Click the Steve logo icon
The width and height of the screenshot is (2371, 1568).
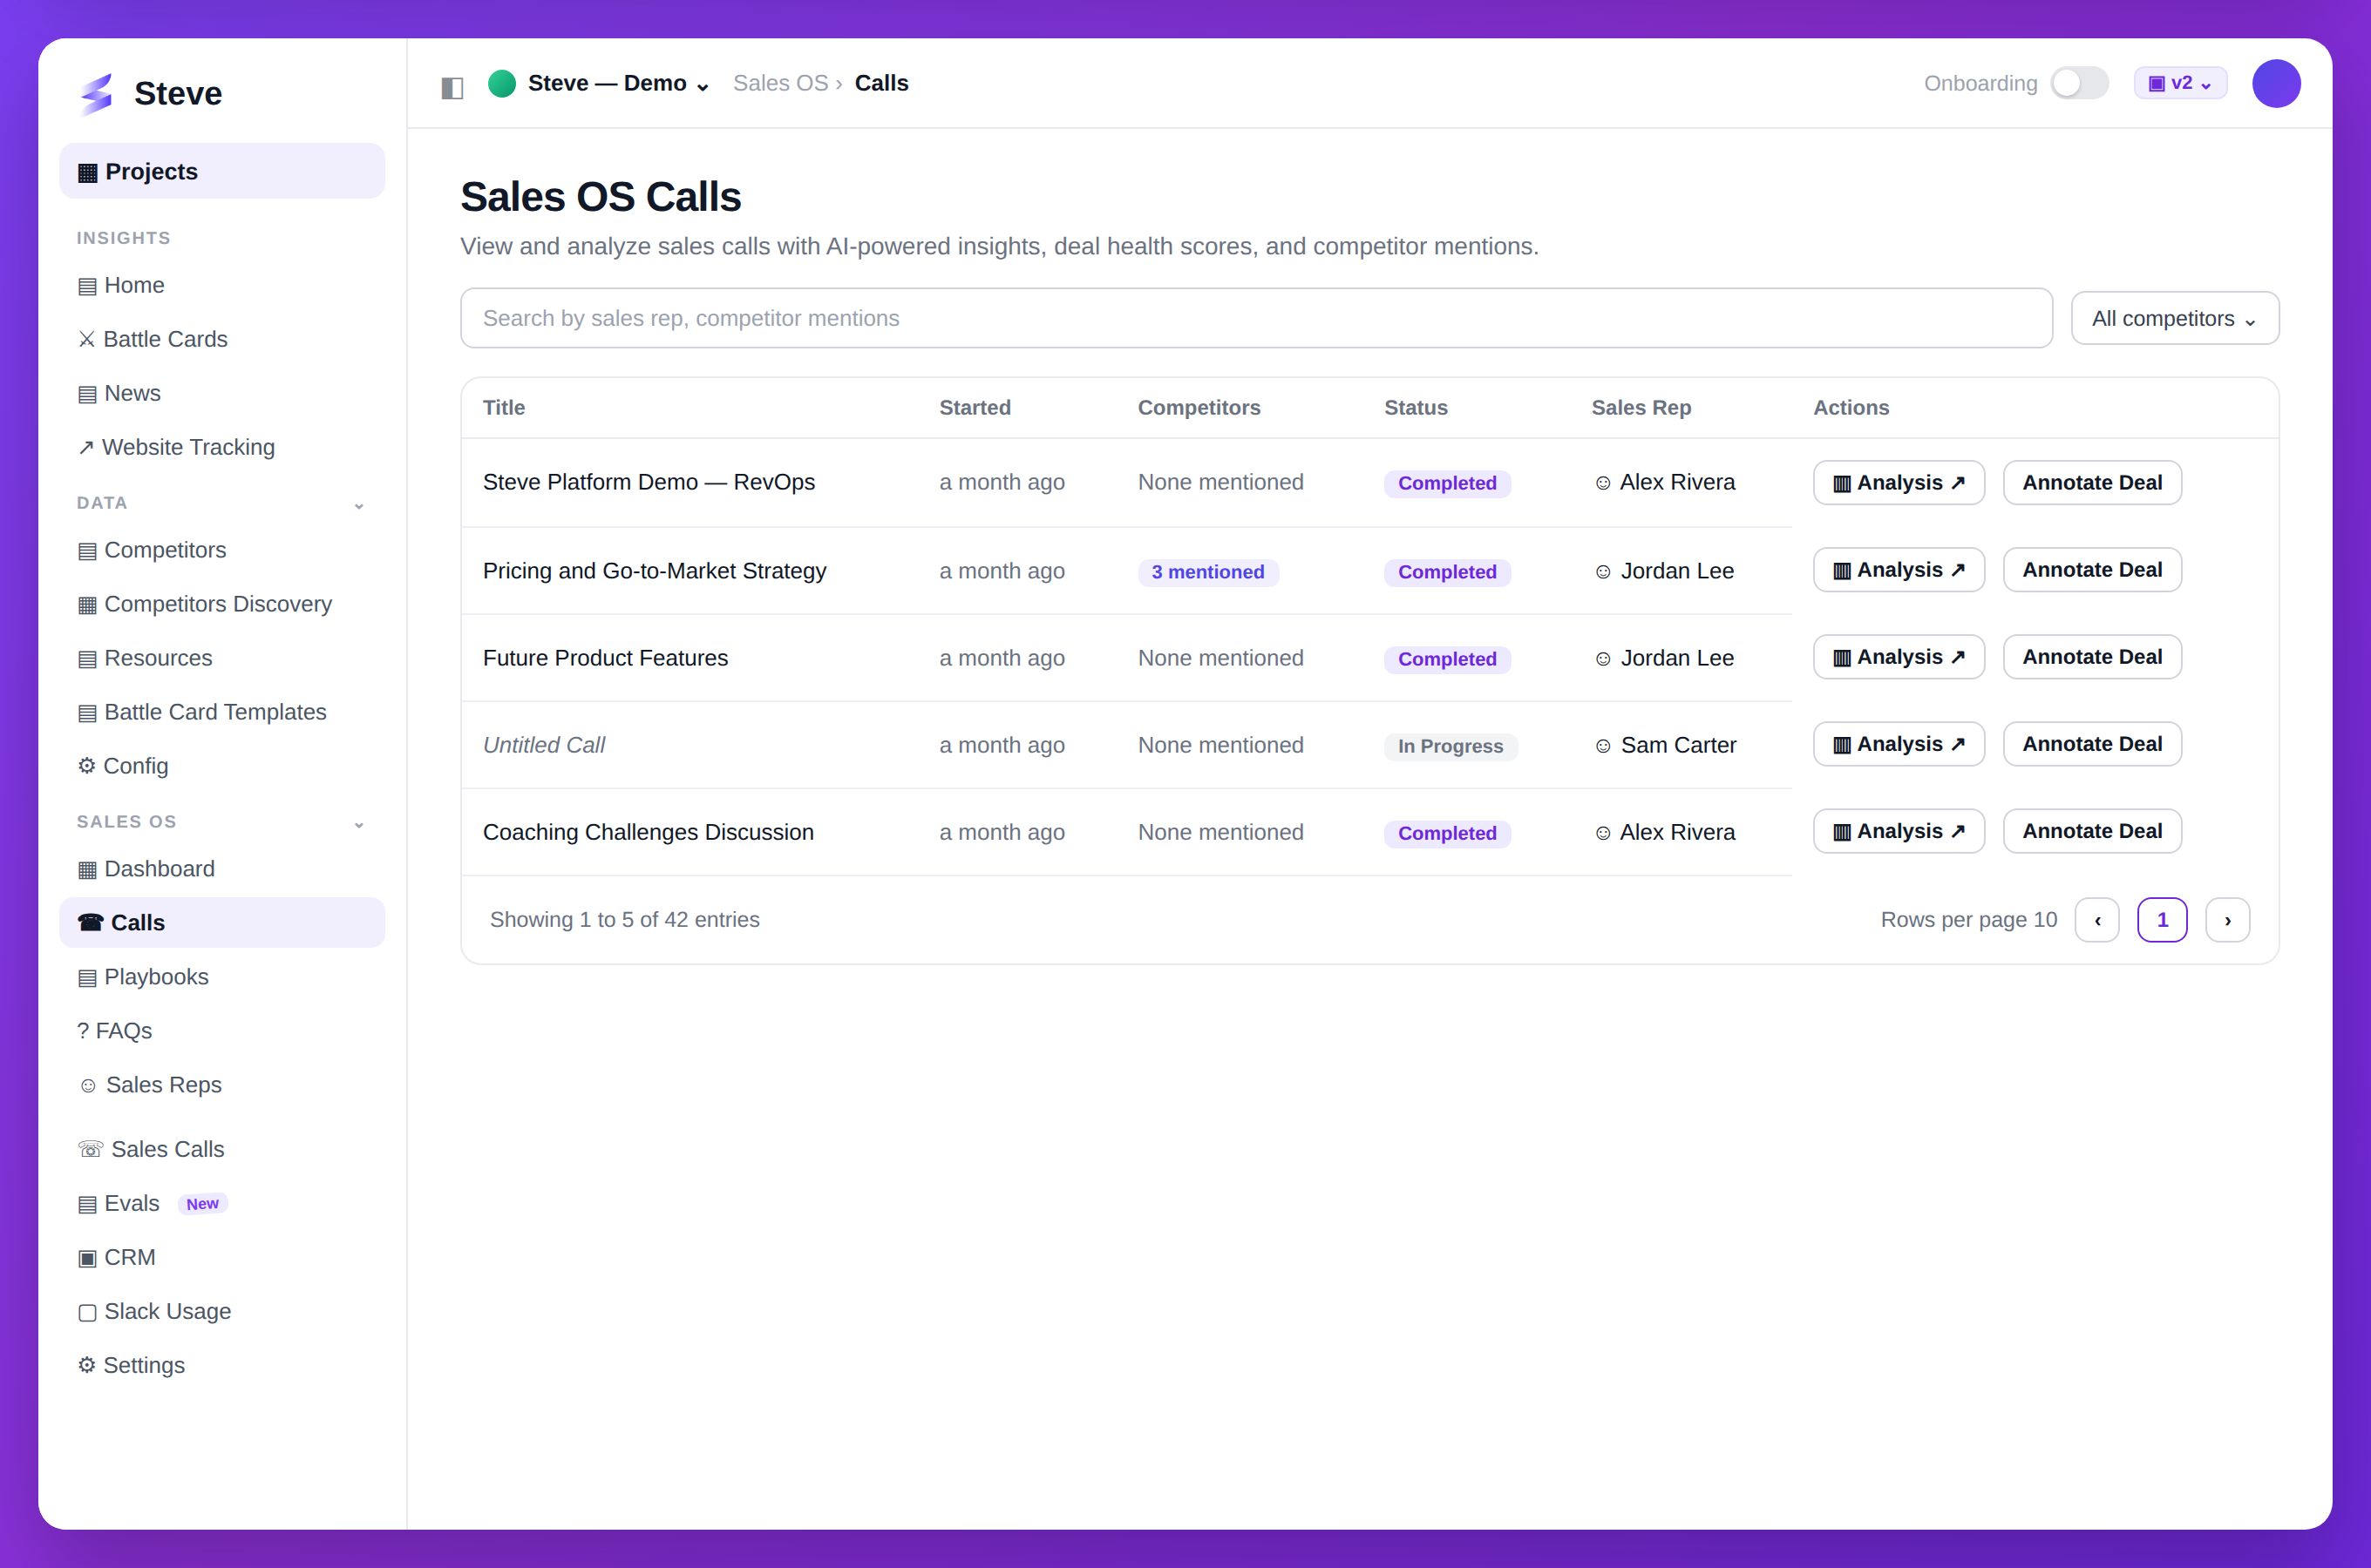(97, 93)
